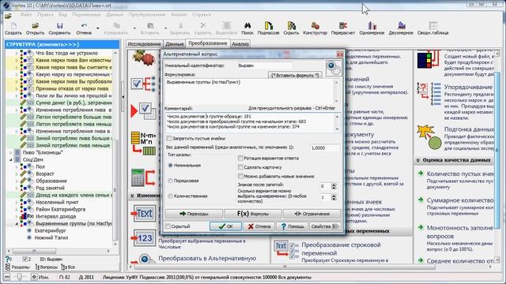Viewport: 506px width, 284px height.
Task: Click the radio-button icon at the dialog top right
Action: point(333,68)
